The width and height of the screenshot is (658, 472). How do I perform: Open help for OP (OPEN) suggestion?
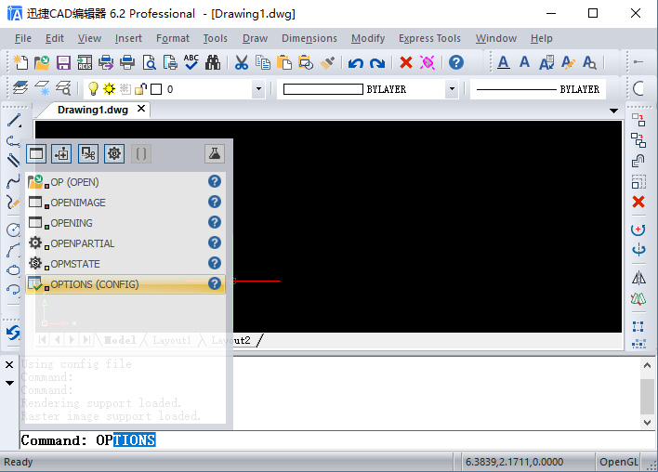pos(215,182)
